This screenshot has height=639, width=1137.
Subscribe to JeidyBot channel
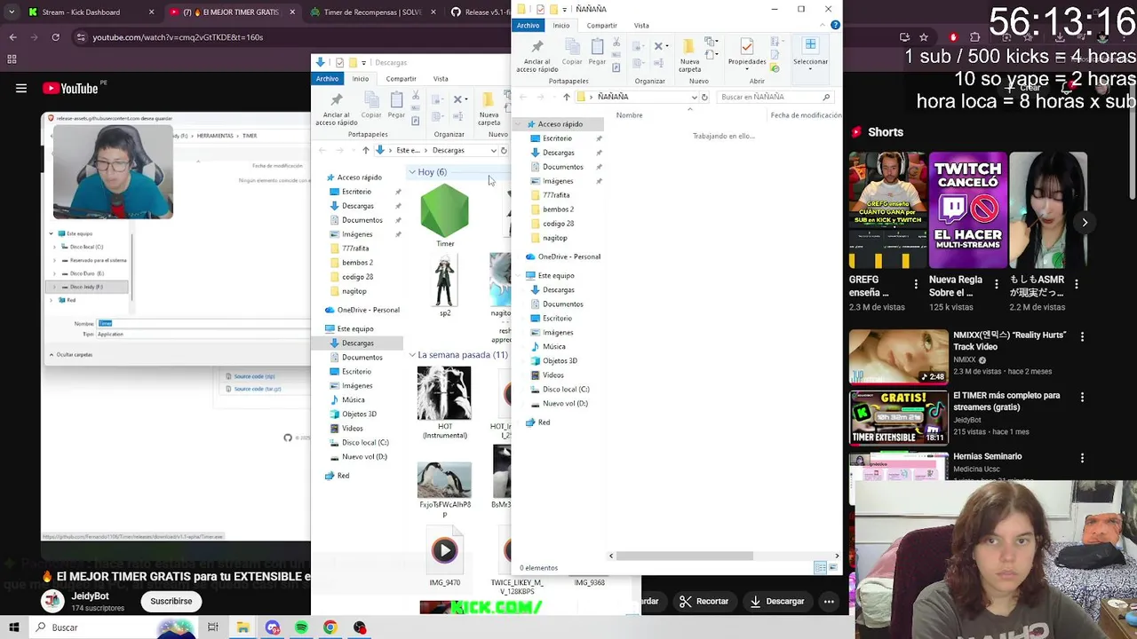(171, 601)
